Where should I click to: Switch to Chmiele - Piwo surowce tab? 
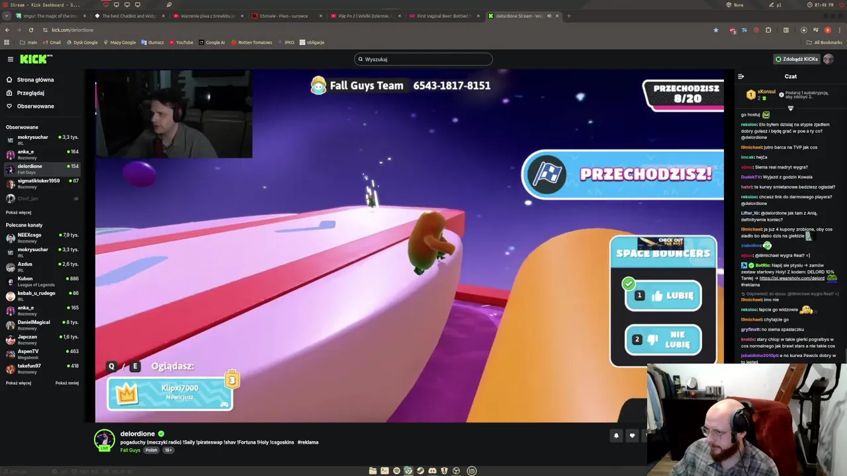pos(286,16)
